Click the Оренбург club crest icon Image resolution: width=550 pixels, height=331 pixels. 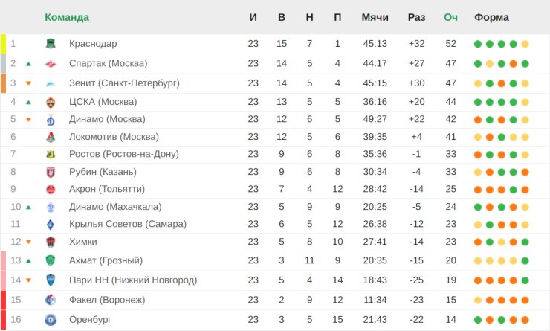[51, 320]
